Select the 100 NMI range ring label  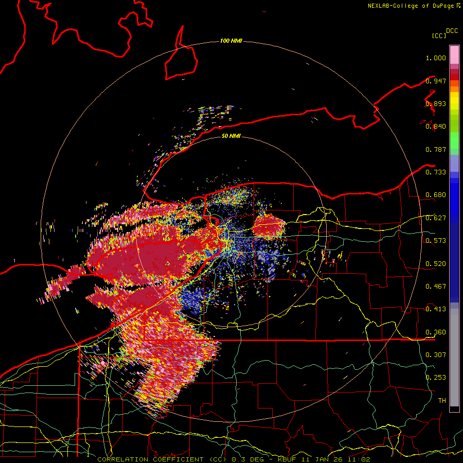click(x=231, y=41)
